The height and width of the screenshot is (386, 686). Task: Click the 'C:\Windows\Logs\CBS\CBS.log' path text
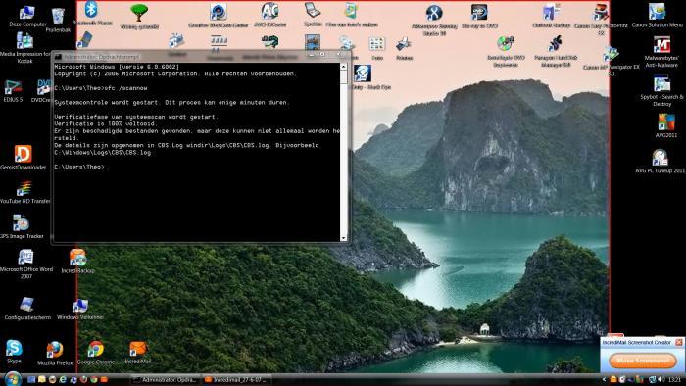pos(102,153)
